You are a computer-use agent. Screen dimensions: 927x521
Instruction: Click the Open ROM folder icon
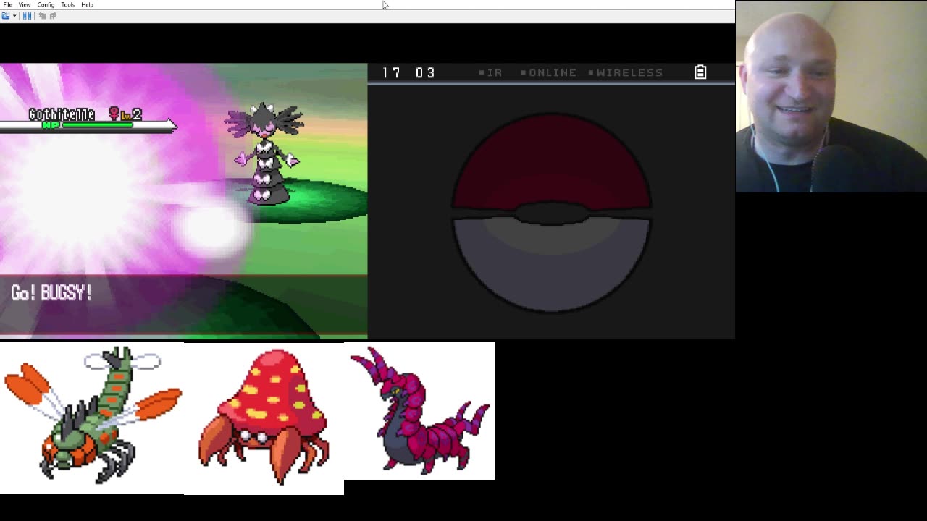[6, 16]
